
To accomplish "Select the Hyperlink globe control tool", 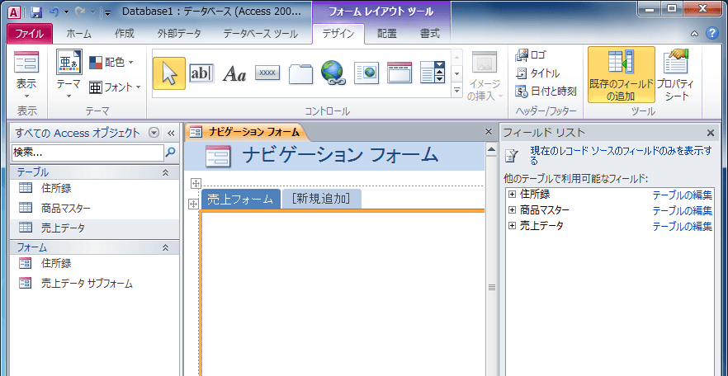I will tap(333, 73).
